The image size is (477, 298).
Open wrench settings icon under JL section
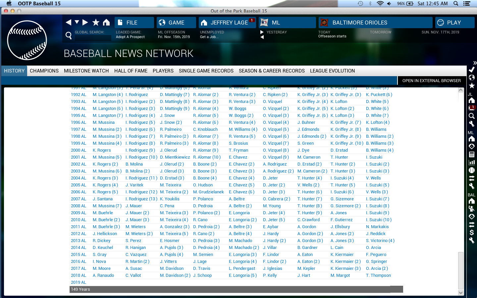tap(472, 124)
